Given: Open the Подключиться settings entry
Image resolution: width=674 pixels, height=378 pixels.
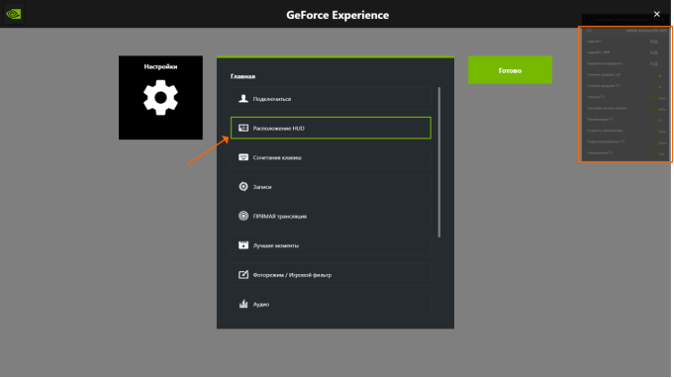Looking at the screenshot, I should point(331,99).
